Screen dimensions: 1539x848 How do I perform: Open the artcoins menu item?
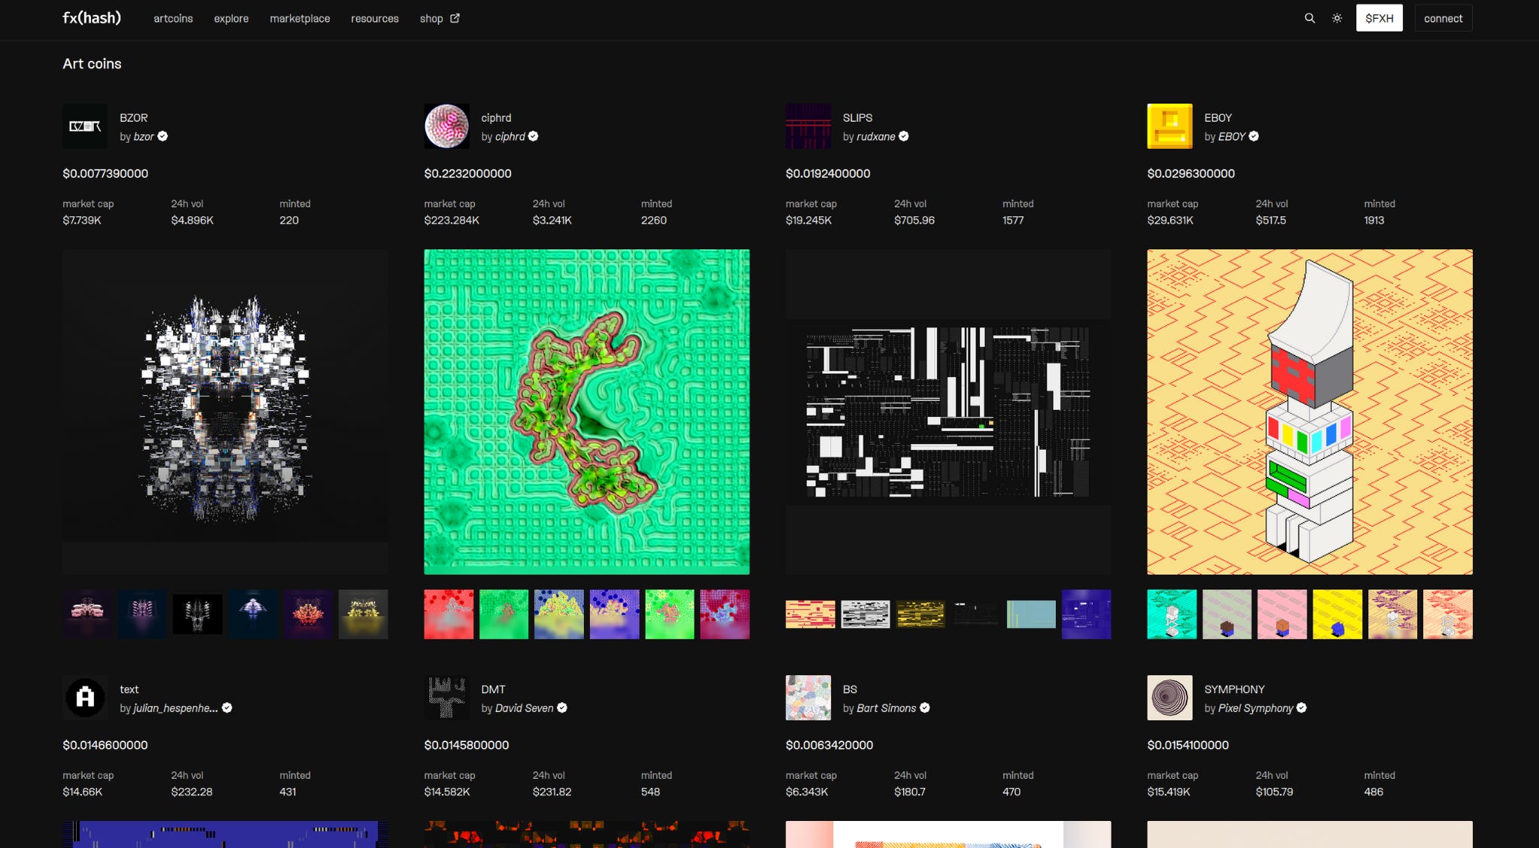point(173,18)
